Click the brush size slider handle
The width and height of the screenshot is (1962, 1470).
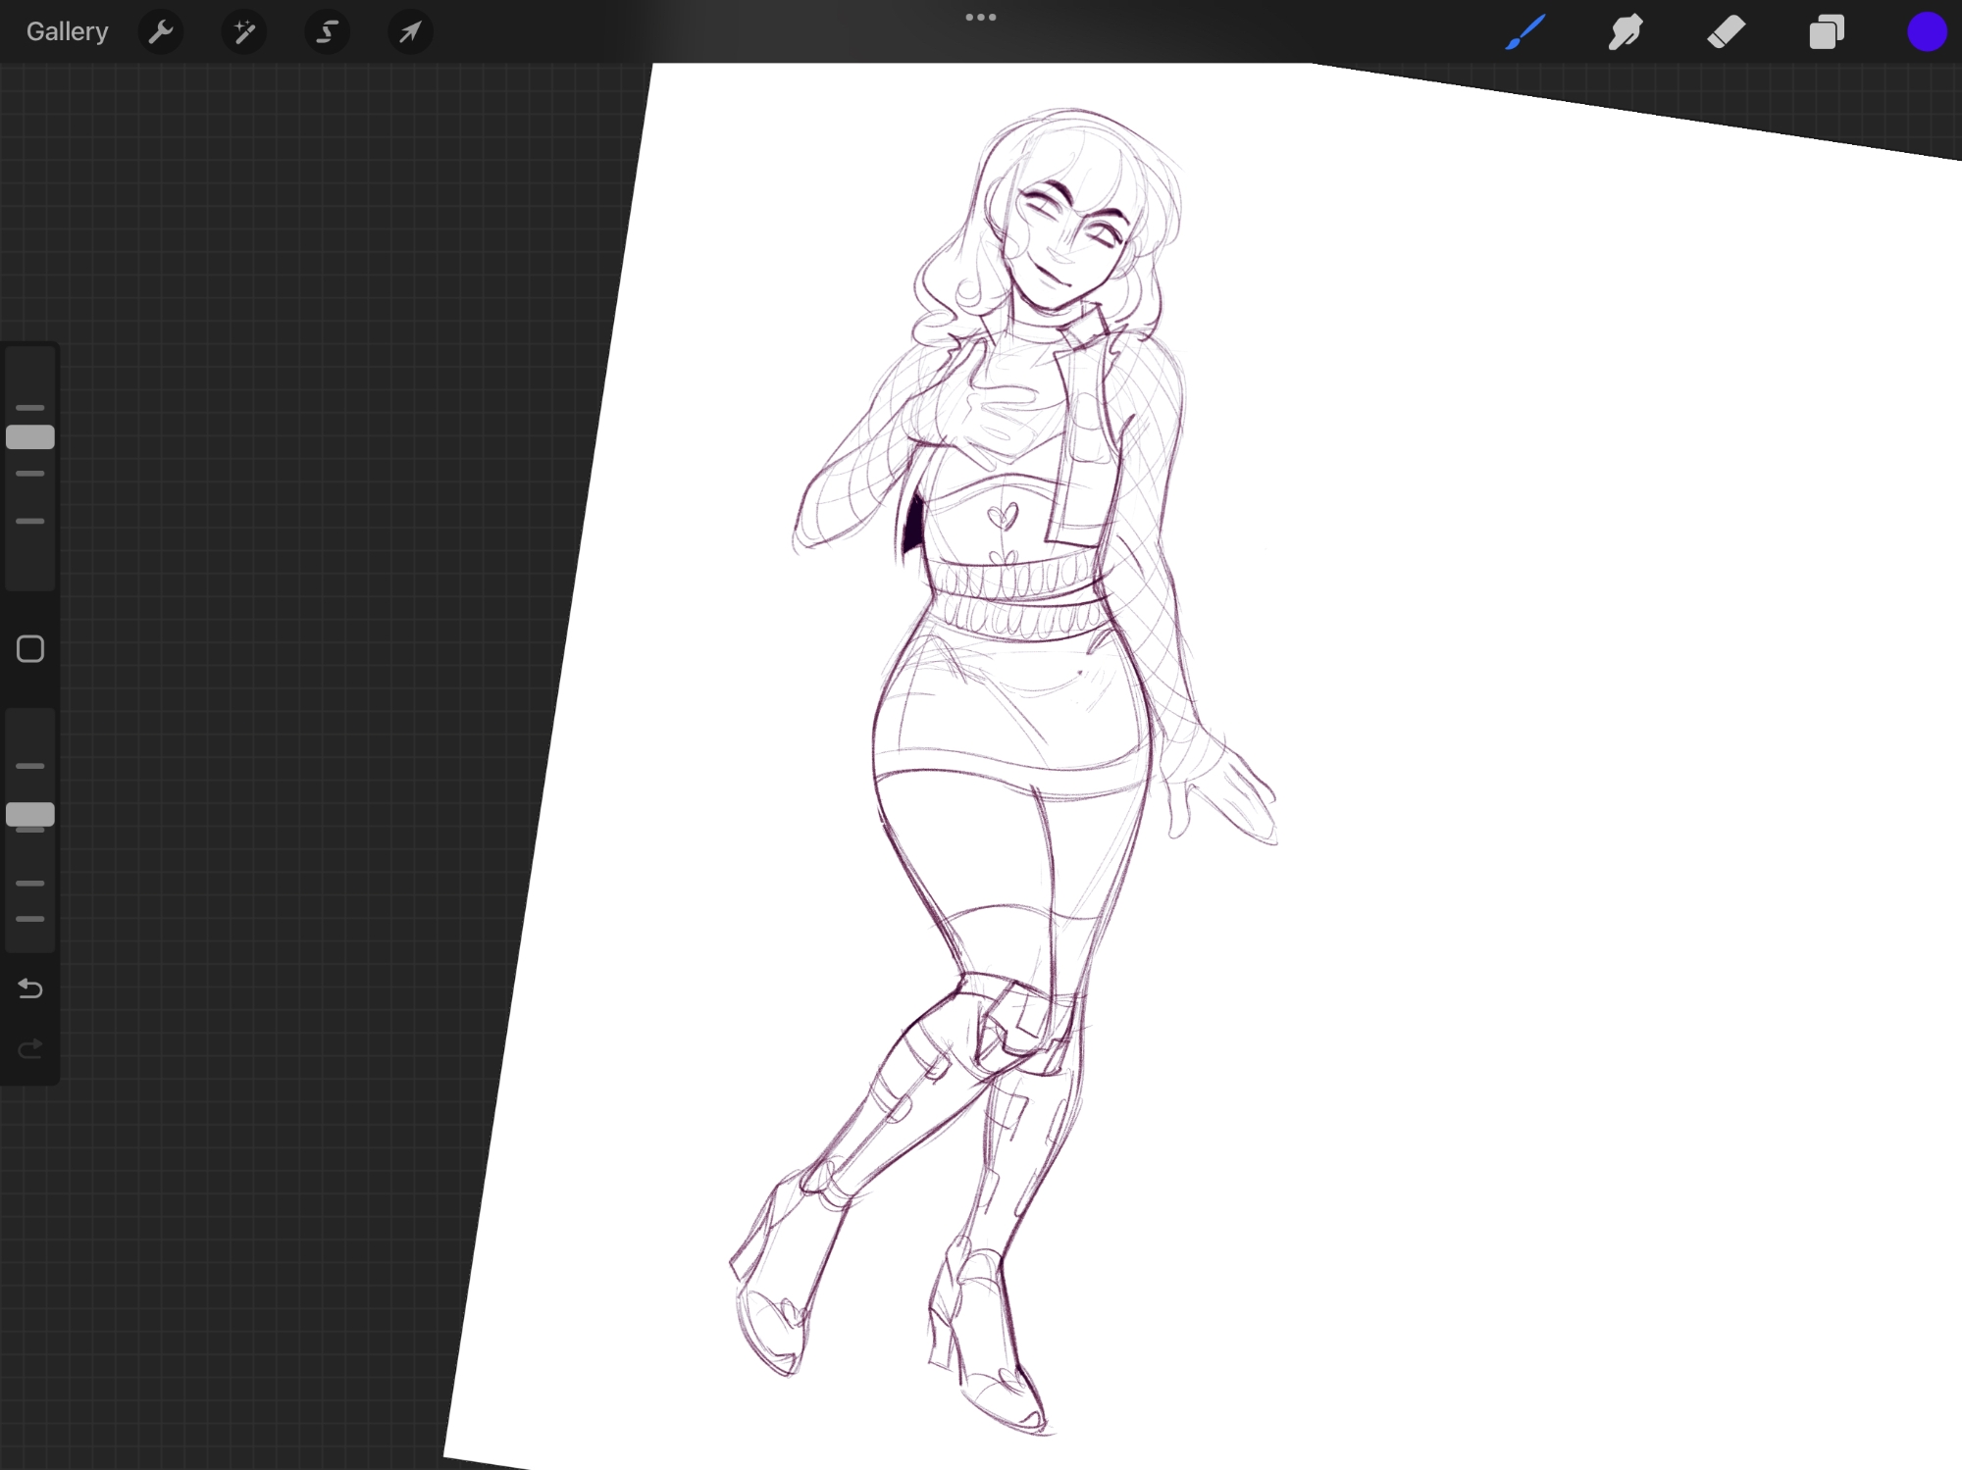coord(30,437)
